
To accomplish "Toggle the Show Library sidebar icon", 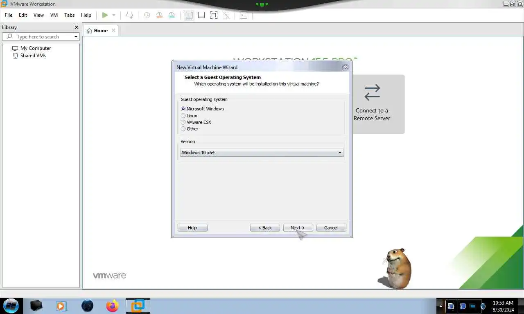I will [189, 15].
